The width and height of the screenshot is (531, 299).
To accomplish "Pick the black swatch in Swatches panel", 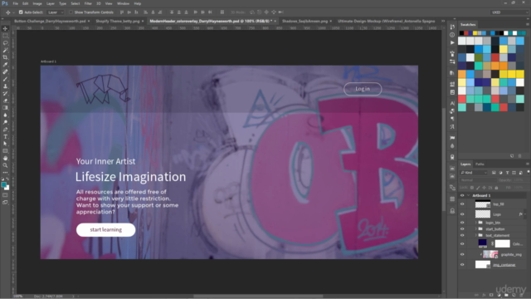I will (461, 33).
